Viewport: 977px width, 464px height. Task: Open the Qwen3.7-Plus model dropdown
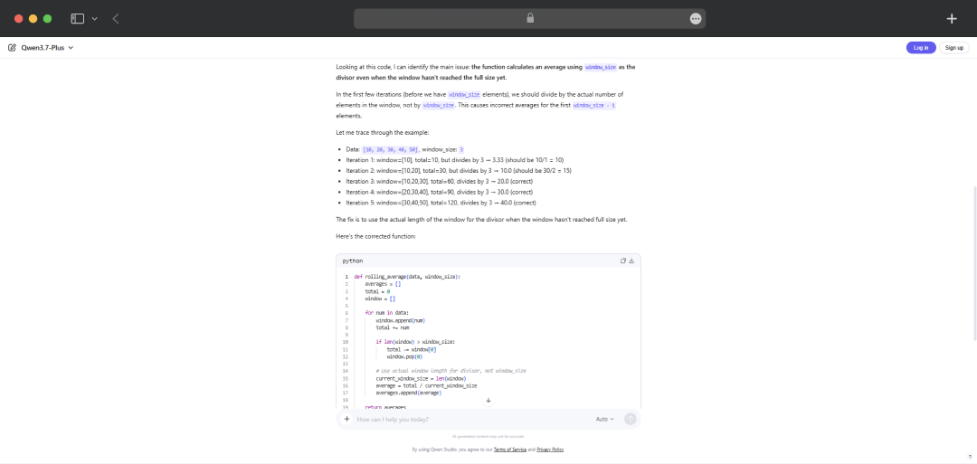click(x=47, y=47)
